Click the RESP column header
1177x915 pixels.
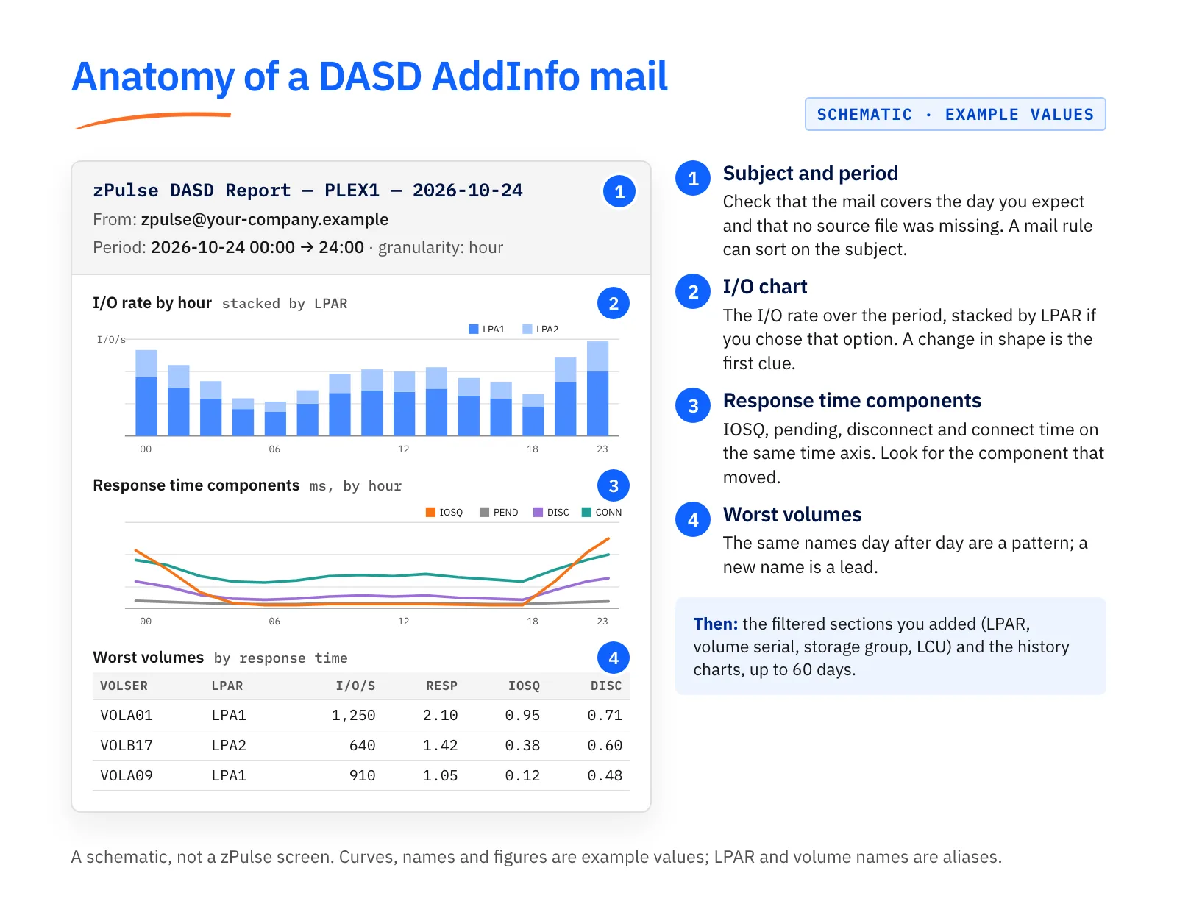tap(442, 686)
